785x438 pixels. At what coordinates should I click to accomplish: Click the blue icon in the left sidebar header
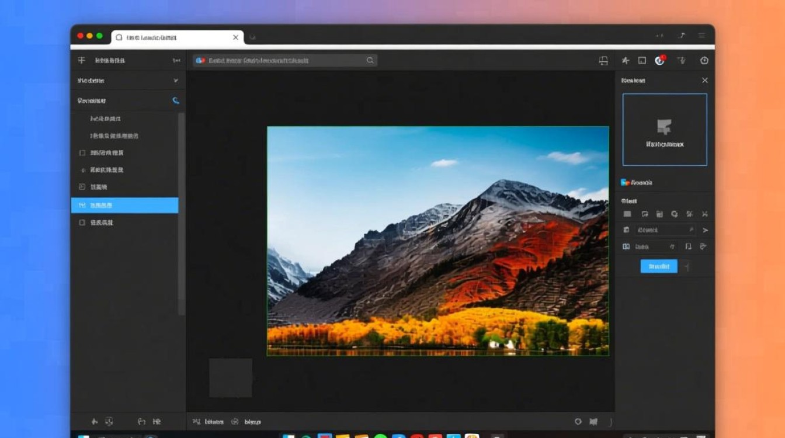tap(175, 100)
